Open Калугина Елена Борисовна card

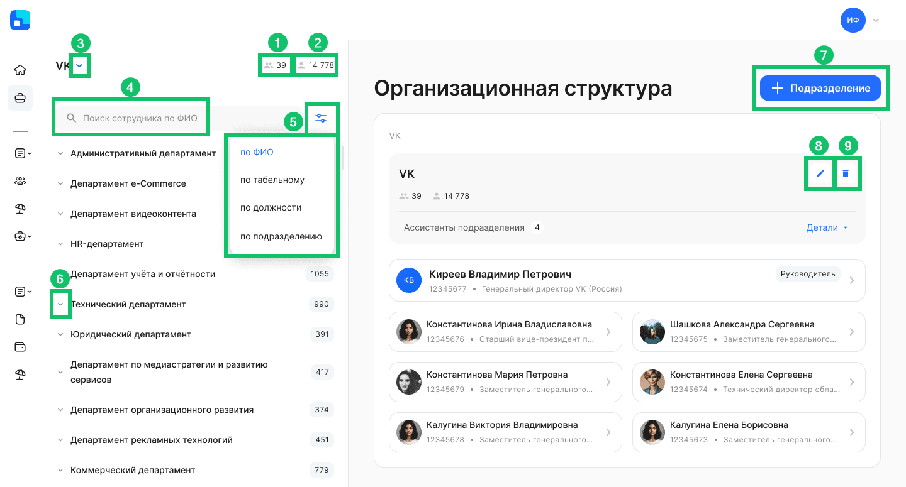(749, 432)
